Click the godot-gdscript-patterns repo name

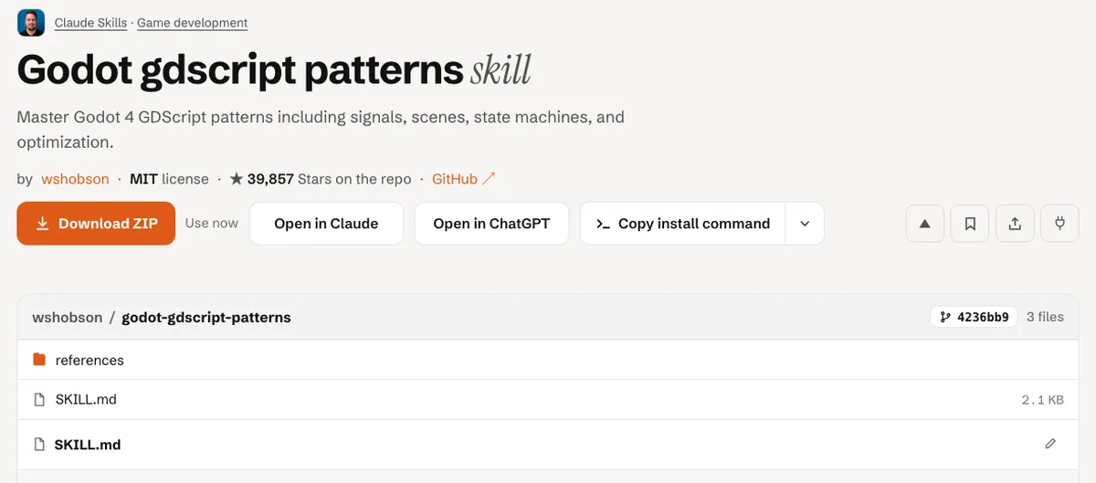(206, 318)
